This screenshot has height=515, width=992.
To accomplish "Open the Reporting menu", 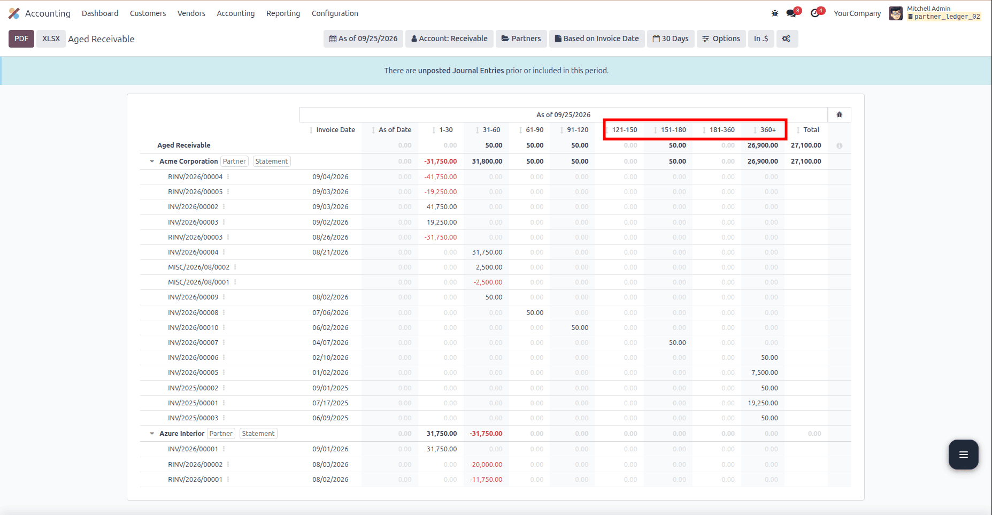I will (283, 13).
